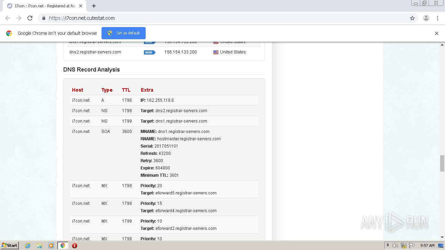This screenshot has height=250, width=445.
Task: Click the Target: dns2.registrar-servers.com NS record
Action: [173, 111]
